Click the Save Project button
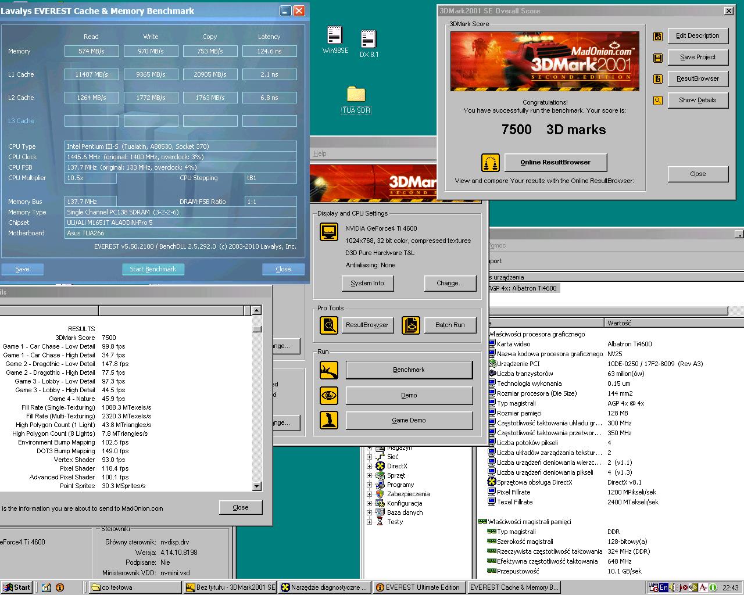The width and height of the screenshot is (744, 595). (x=697, y=58)
